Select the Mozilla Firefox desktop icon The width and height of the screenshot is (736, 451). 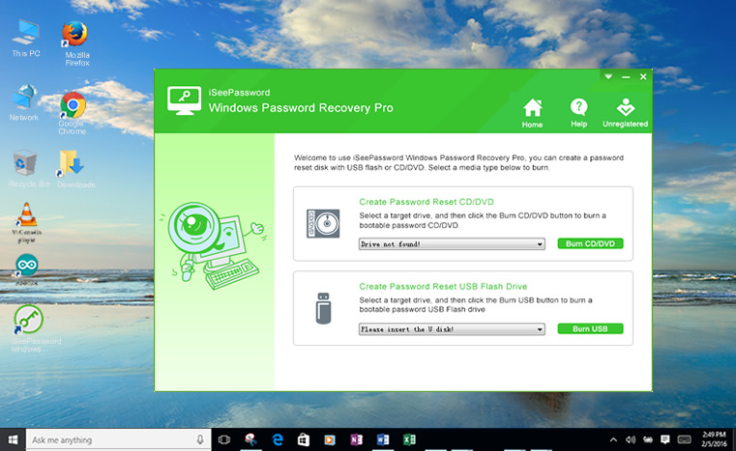coord(76,43)
